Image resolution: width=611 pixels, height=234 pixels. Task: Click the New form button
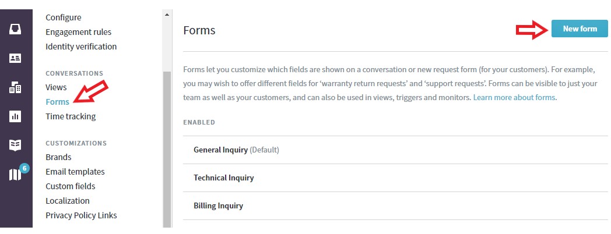[579, 29]
